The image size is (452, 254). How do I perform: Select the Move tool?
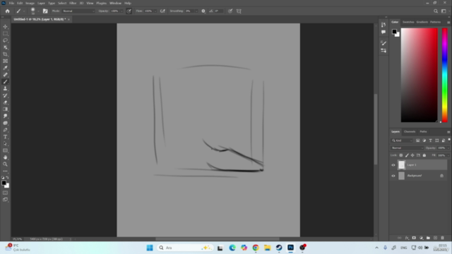pos(5,27)
